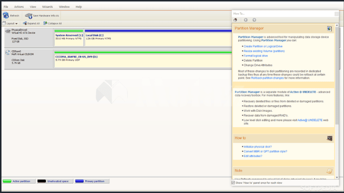
Task: Click the Note section header icon
Action: click(x=329, y=171)
